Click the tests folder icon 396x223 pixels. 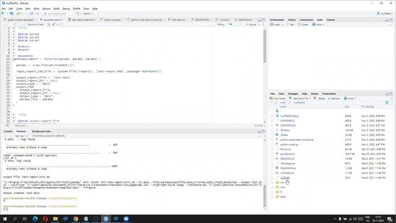(x=277, y=197)
